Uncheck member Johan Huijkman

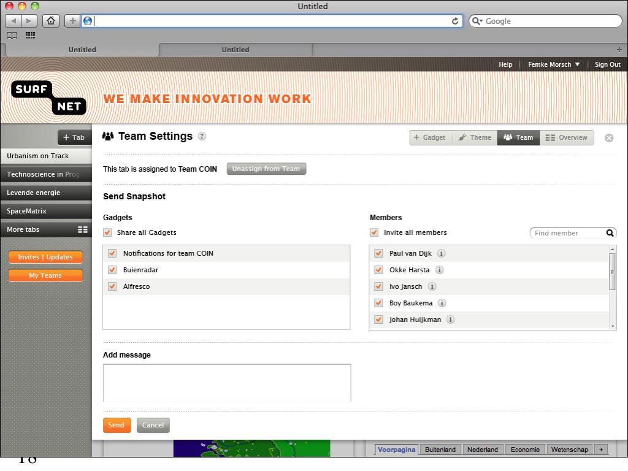[x=378, y=320]
